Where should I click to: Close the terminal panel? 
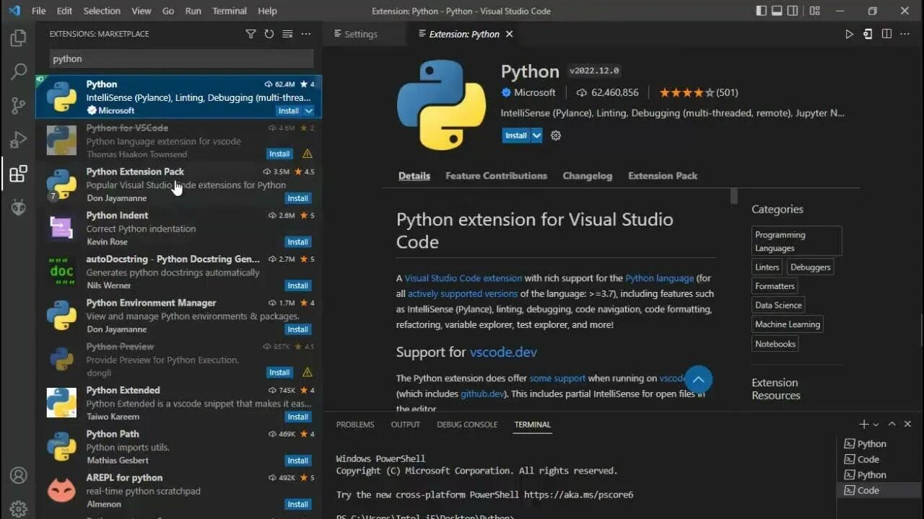pyautogui.click(x=908, y=425)
